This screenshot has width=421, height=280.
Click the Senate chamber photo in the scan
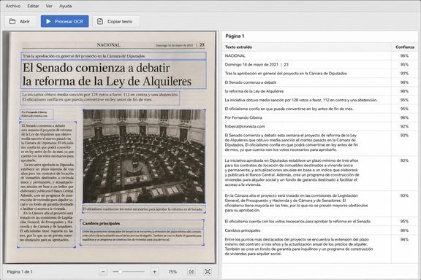[144, 156]
